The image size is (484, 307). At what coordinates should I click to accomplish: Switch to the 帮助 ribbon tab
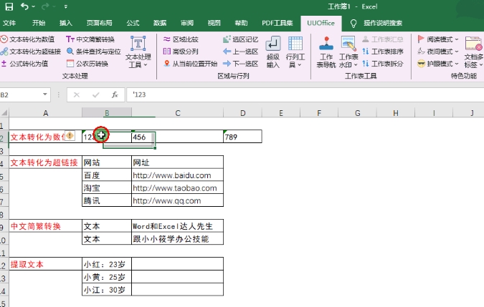tap(241, 23)
